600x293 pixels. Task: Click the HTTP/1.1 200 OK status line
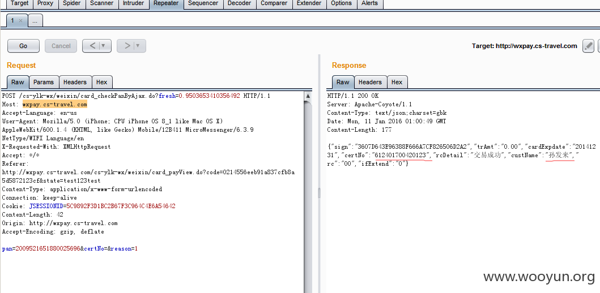[x=353, y=96]
